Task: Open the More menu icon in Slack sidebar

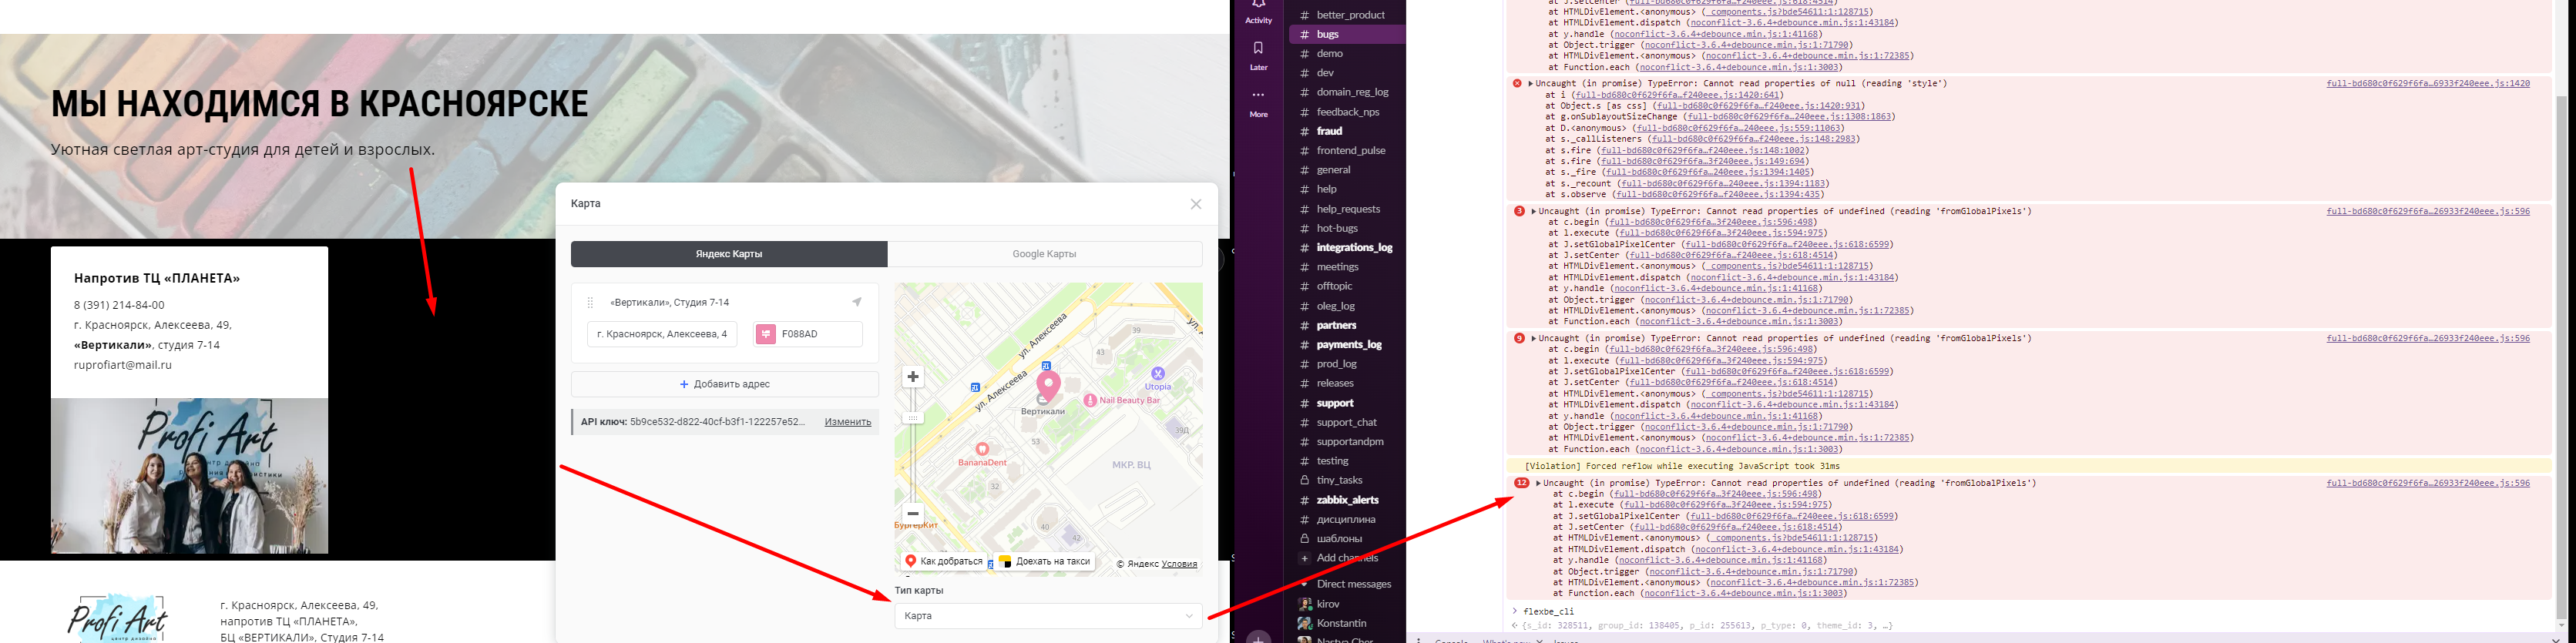Action: point(1258,96)
